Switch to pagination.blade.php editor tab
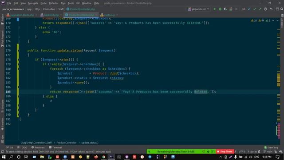 coord(22,15)
